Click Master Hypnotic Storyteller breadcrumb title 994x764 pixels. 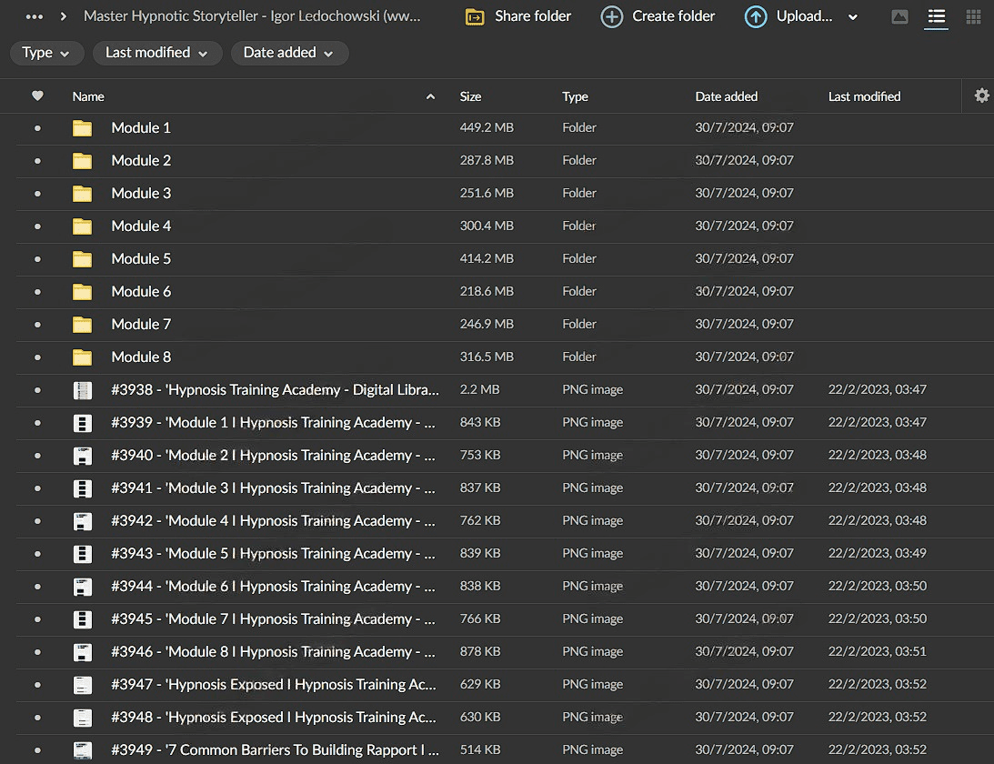252,16
